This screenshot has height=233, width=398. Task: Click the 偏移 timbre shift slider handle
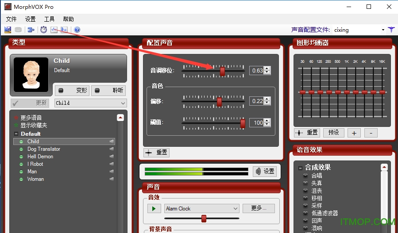point(219,102)
